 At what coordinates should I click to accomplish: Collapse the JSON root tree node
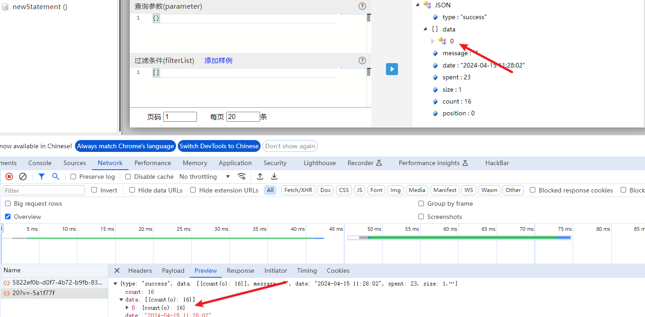click(418, 5)
